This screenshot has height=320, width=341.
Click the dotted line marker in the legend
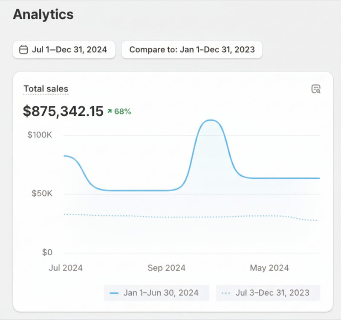pyautogui.click(x=226, y=293)
